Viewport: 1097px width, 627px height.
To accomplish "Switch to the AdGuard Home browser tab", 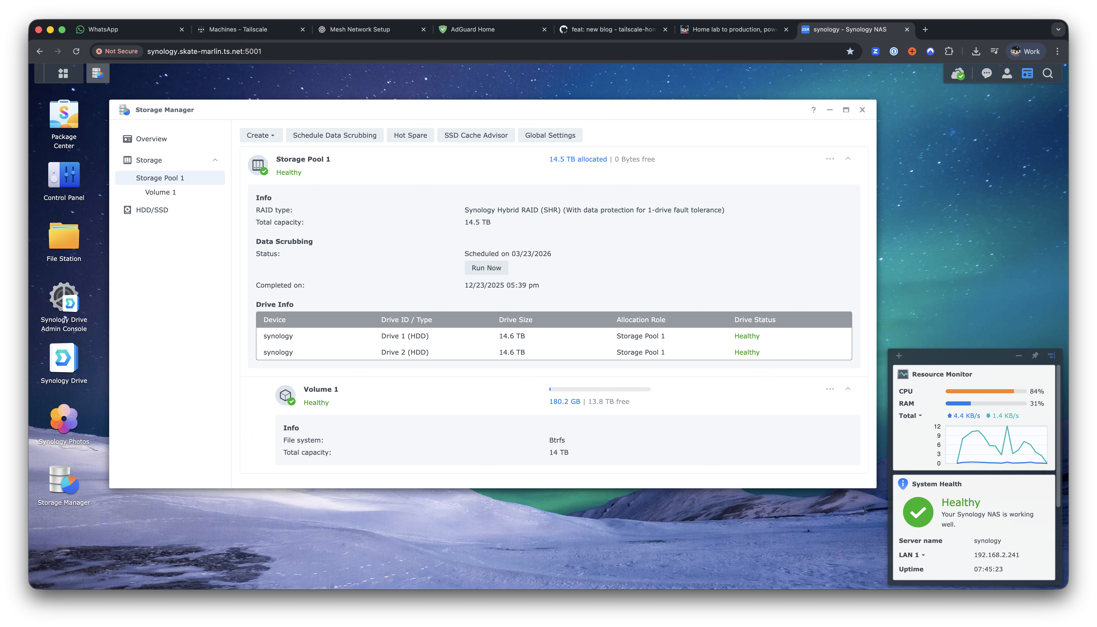I will 473,29.
